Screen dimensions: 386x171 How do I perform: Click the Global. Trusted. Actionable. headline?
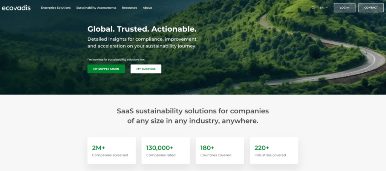click(x=142, y=29)
